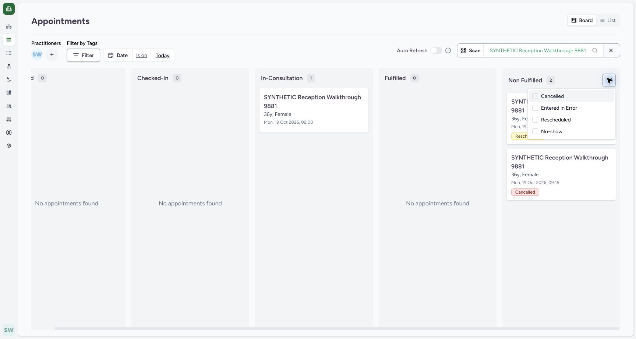Screen dimensions: 636x339
Task: Open the Filter by Tags dropdown
Action: pos(83,55)
